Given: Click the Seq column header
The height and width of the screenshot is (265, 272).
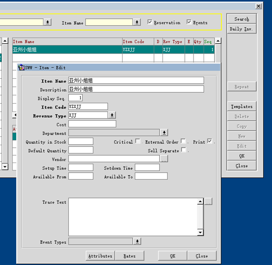Looking at the screenshot, I should 209,41.
